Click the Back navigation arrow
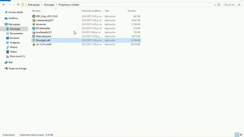244x137 pixels. coord(3,5)
